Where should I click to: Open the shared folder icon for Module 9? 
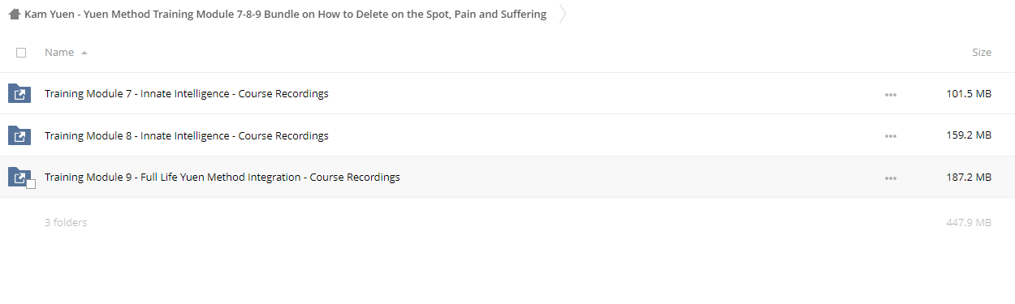click(19, 177)
